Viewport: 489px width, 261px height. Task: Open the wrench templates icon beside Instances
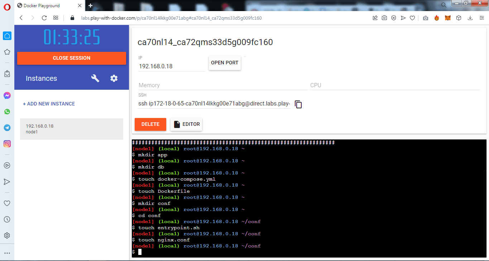coord(95,78)
